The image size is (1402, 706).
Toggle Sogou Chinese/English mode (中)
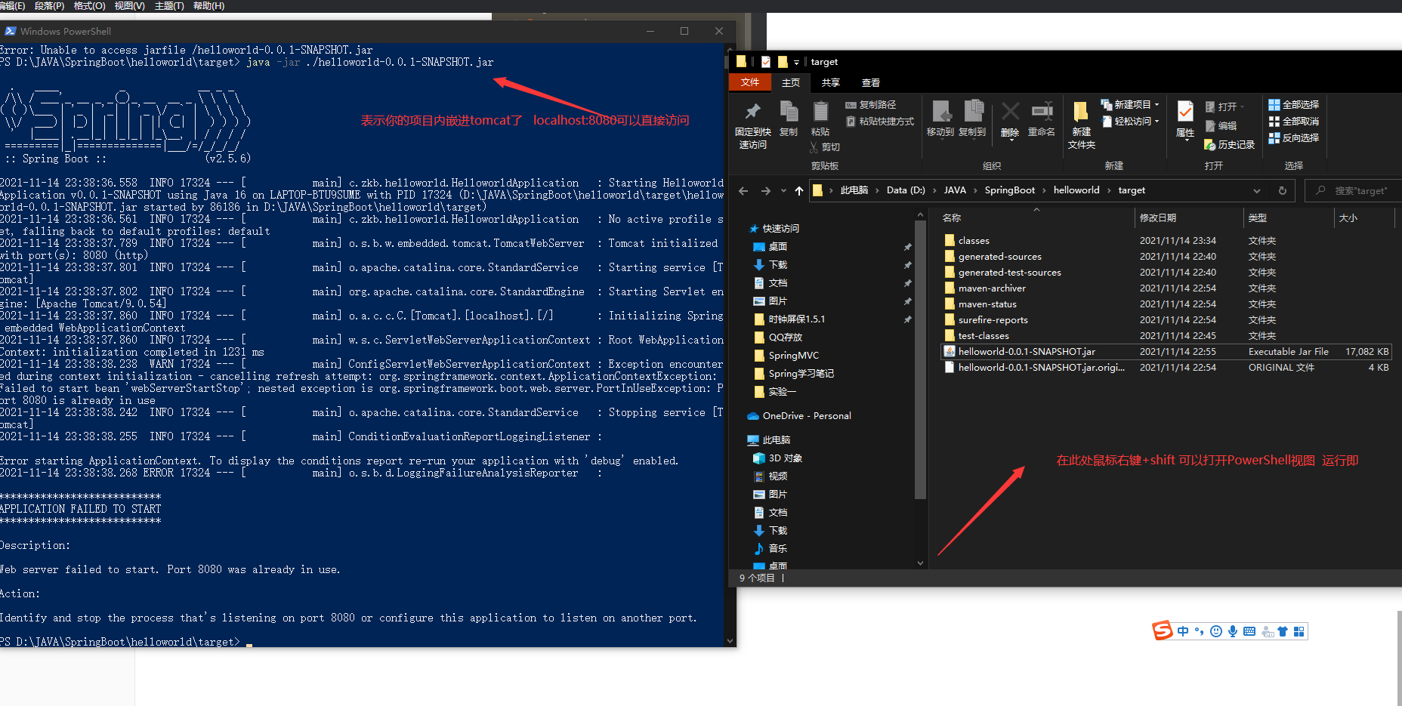click(x=1183, y=631)
